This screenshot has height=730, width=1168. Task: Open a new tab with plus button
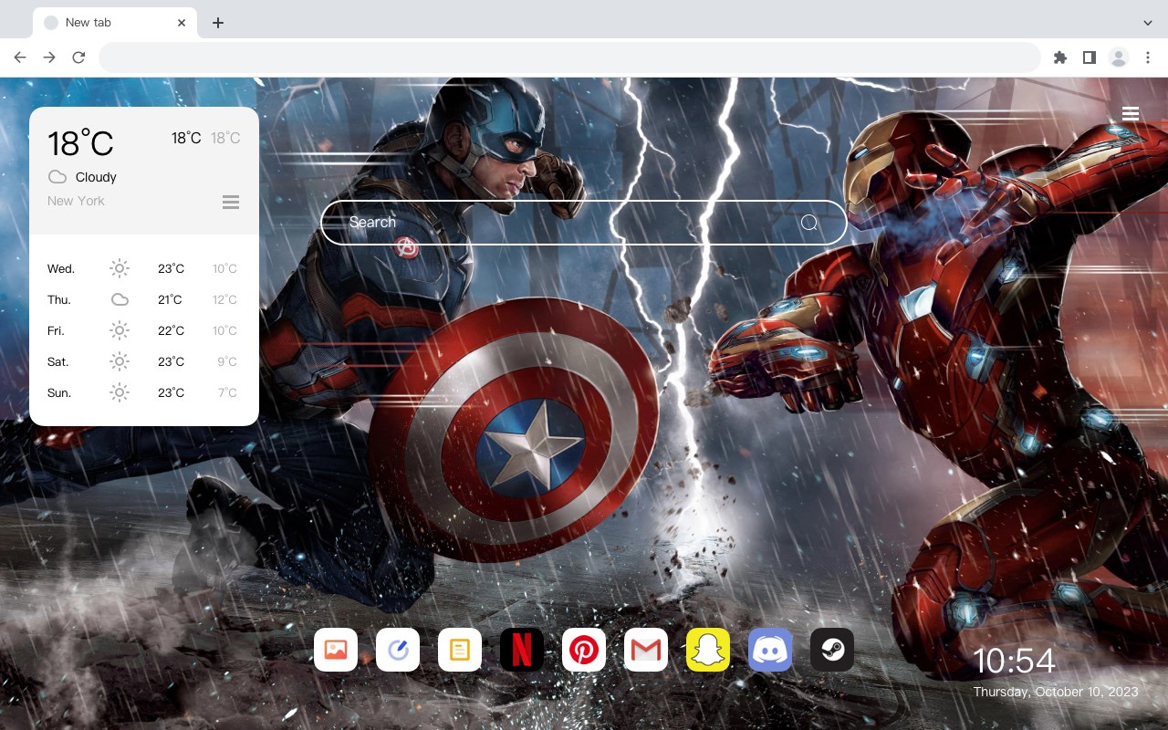coord(217,23)
